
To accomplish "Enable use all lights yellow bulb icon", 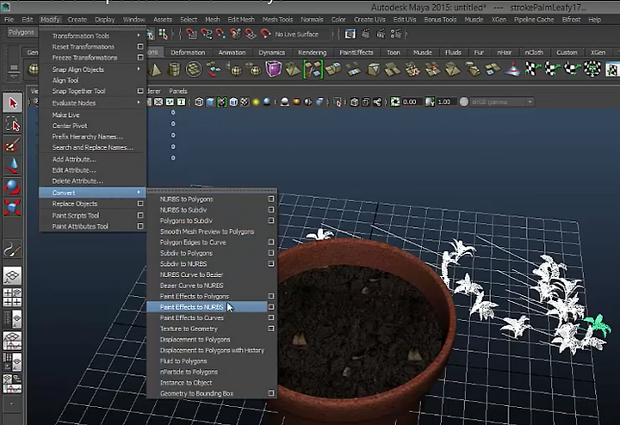I will pos(256,102).
